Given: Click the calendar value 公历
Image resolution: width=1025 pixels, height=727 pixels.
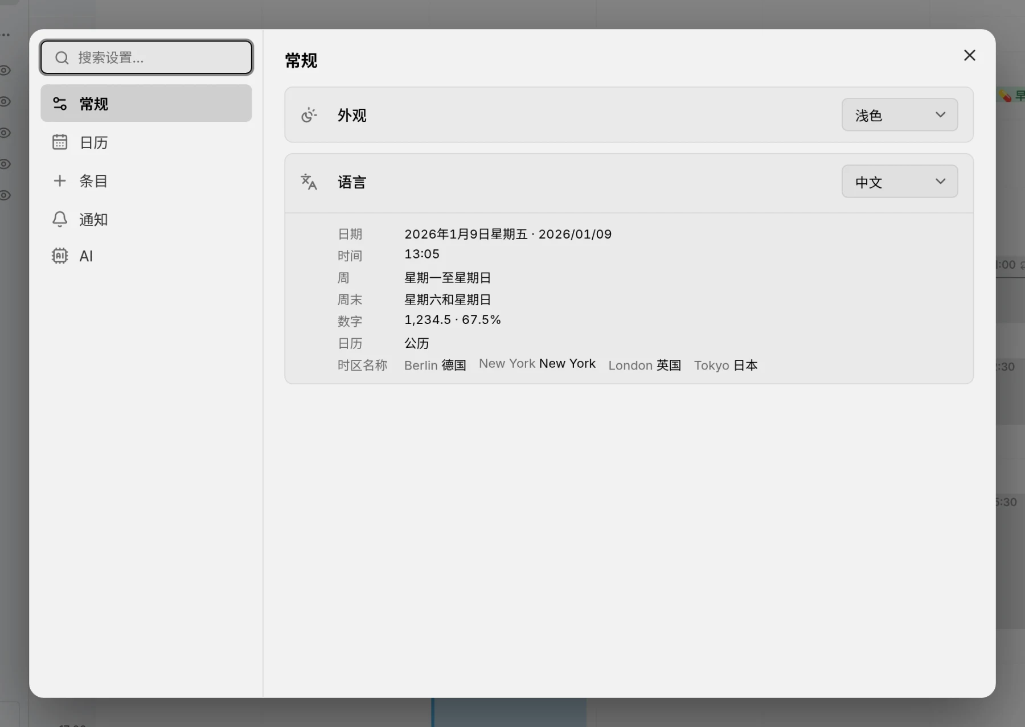Looking at the screenshot, I should (x=417, y=343).
